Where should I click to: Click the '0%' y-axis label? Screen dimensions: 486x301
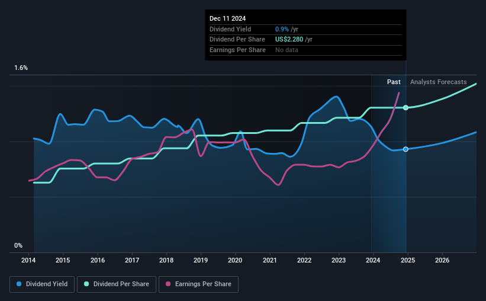click(18, 245)
